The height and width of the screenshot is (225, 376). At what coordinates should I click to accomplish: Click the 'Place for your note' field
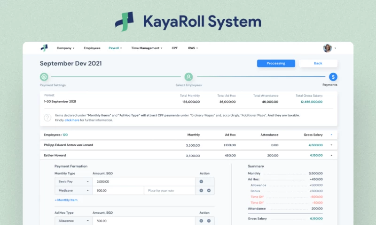(x=170, y=191)
